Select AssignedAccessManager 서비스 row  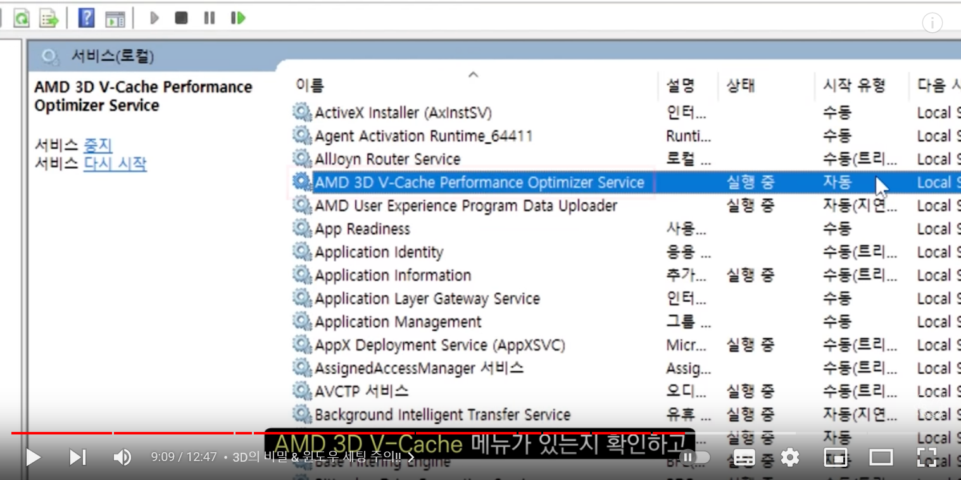coord(419,368)
